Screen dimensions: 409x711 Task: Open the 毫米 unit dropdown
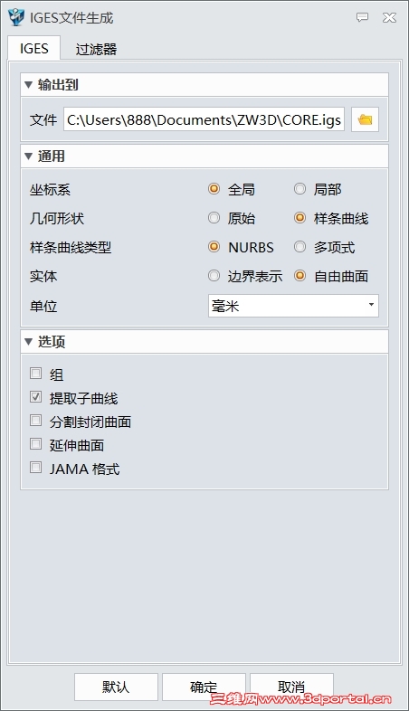pos(293,306)
